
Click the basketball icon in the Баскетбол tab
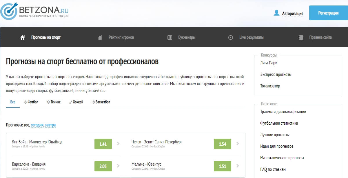point(93,102)
